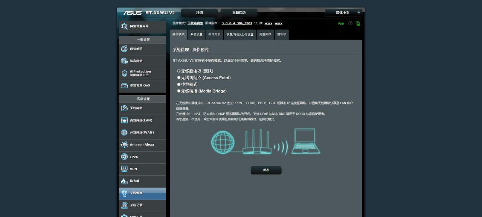Expand the 一般设置 settings group

coord(142,39)
